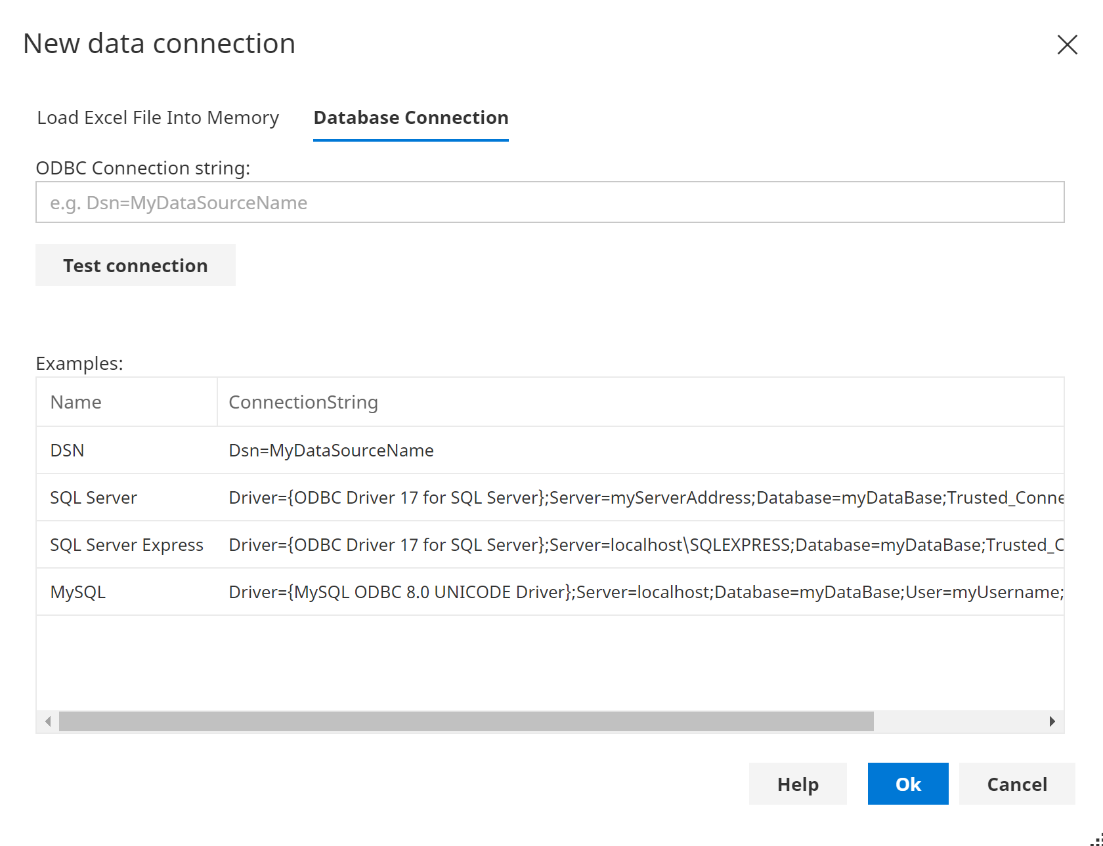Switch to the Database Connection tab

pyautogui.click(x=410, y=118)
